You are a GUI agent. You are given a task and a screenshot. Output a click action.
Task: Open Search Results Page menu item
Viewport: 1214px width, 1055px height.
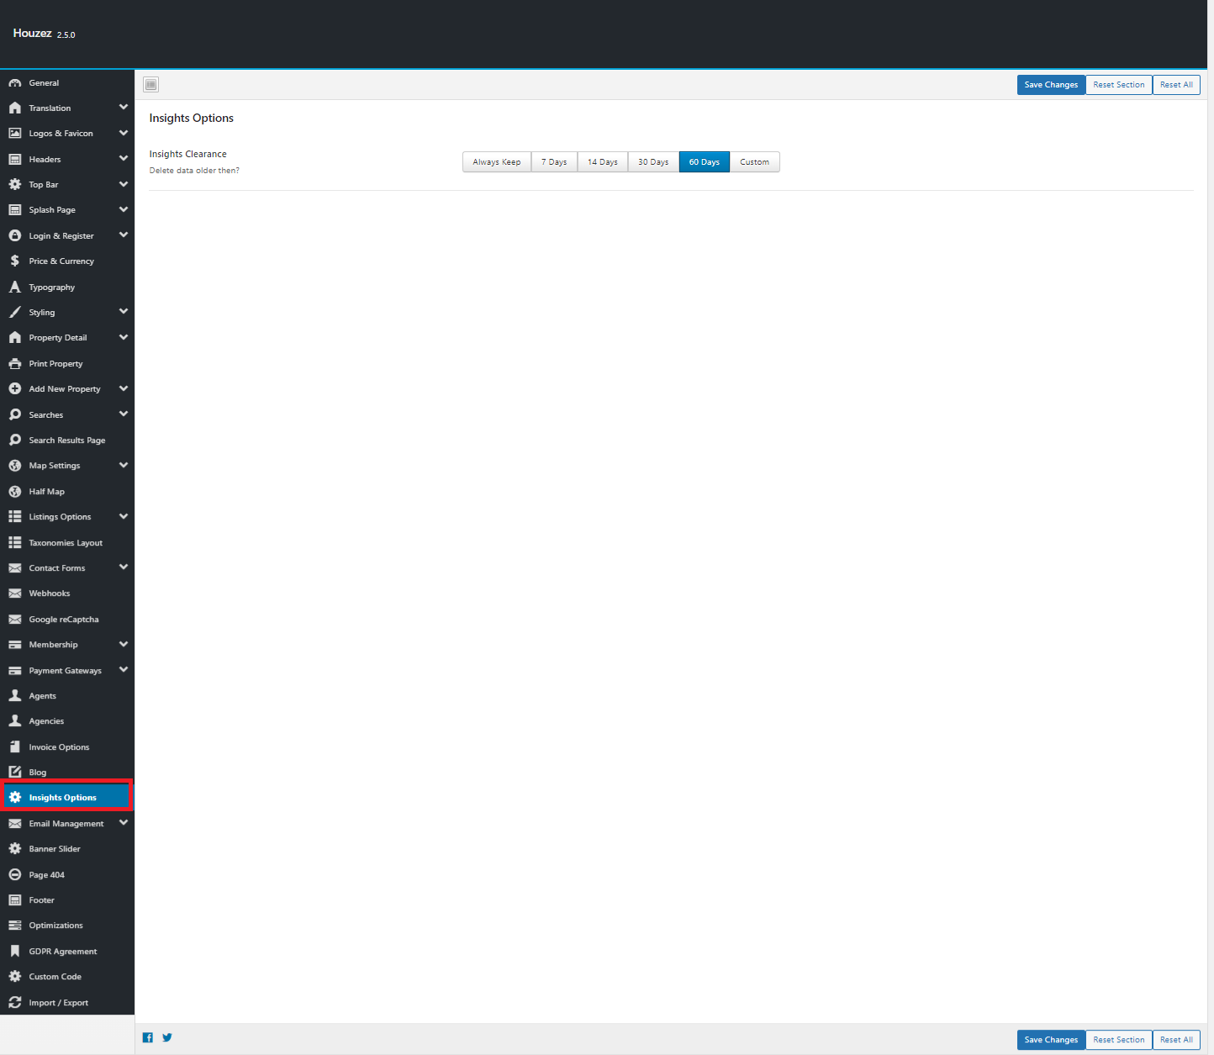pos(67,440)
